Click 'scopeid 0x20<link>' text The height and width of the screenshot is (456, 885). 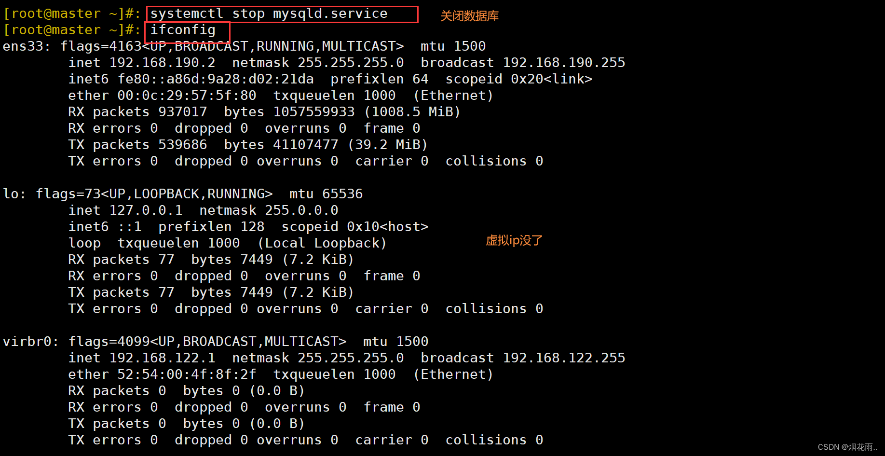pos(519,80)
